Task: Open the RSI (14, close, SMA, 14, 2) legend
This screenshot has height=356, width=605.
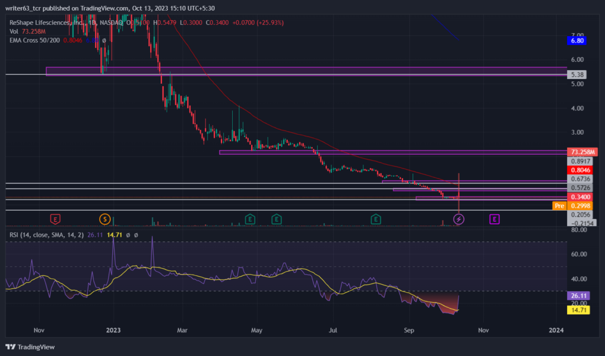Action: point(46,234)
